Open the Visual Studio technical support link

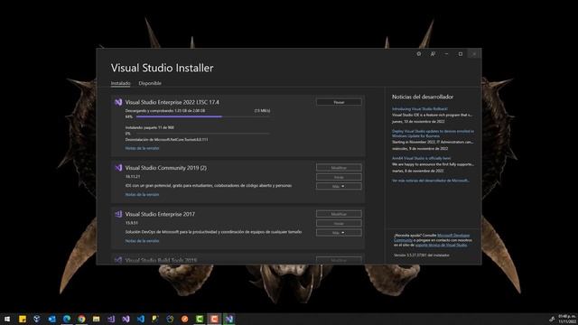[x=442, y=245]
